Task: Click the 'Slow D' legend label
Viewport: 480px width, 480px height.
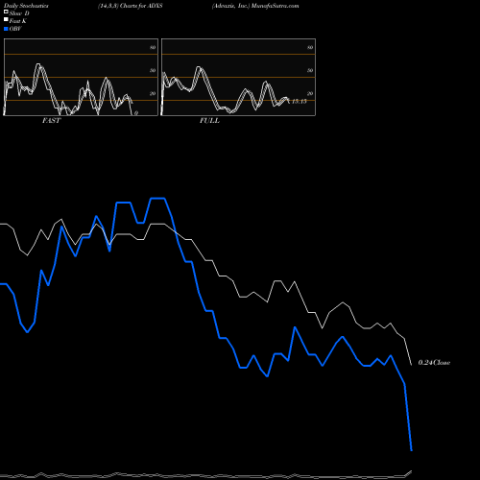Action: point(19,13)
